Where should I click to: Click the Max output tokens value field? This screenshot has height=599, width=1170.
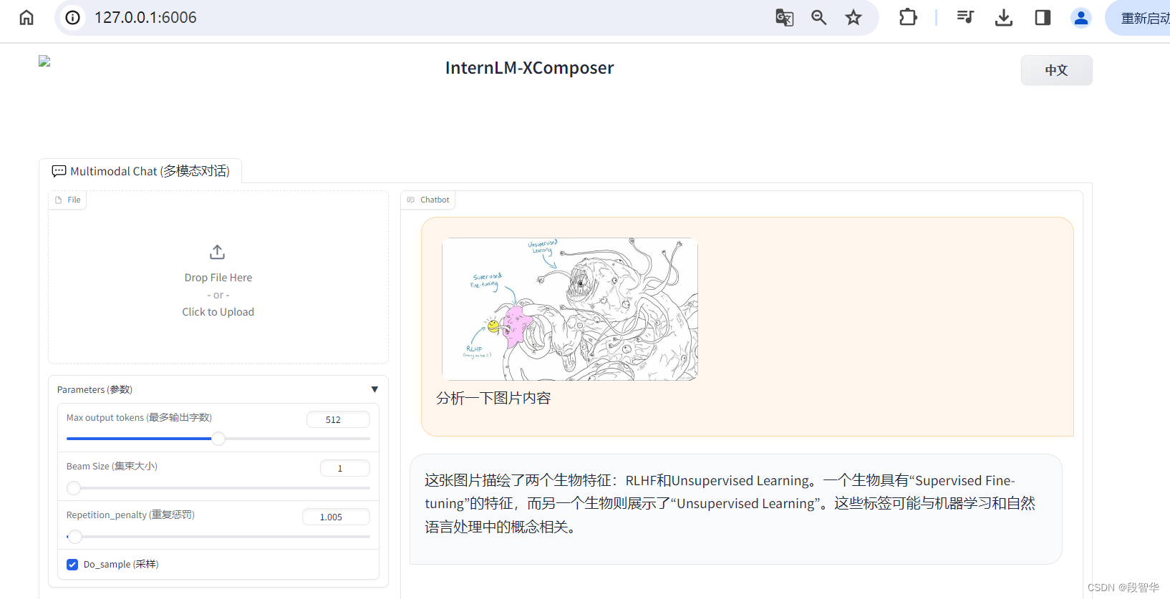(x=338, y=419)
